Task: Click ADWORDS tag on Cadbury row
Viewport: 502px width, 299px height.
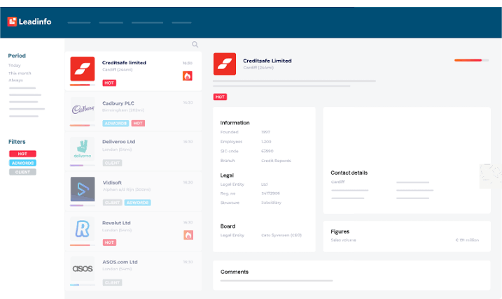Action: (x=116, y=124)
